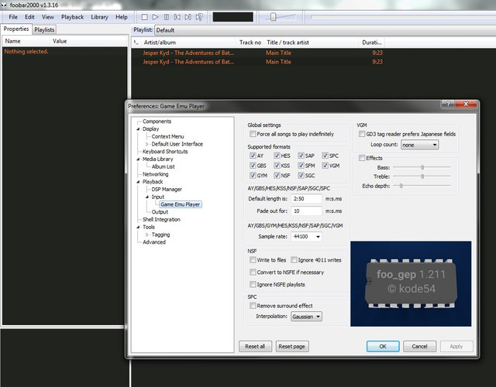Open the Library menu
Image resolution: width=496 pixels, height=387 pixels.
click(x=100, y=17)
